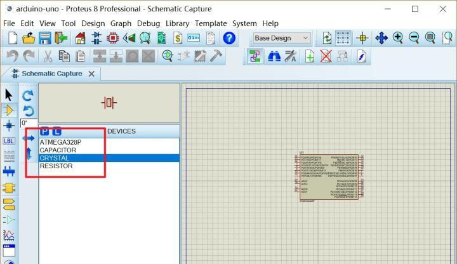Open Design Explorer icon
The image size is (457, 264).
161,38
